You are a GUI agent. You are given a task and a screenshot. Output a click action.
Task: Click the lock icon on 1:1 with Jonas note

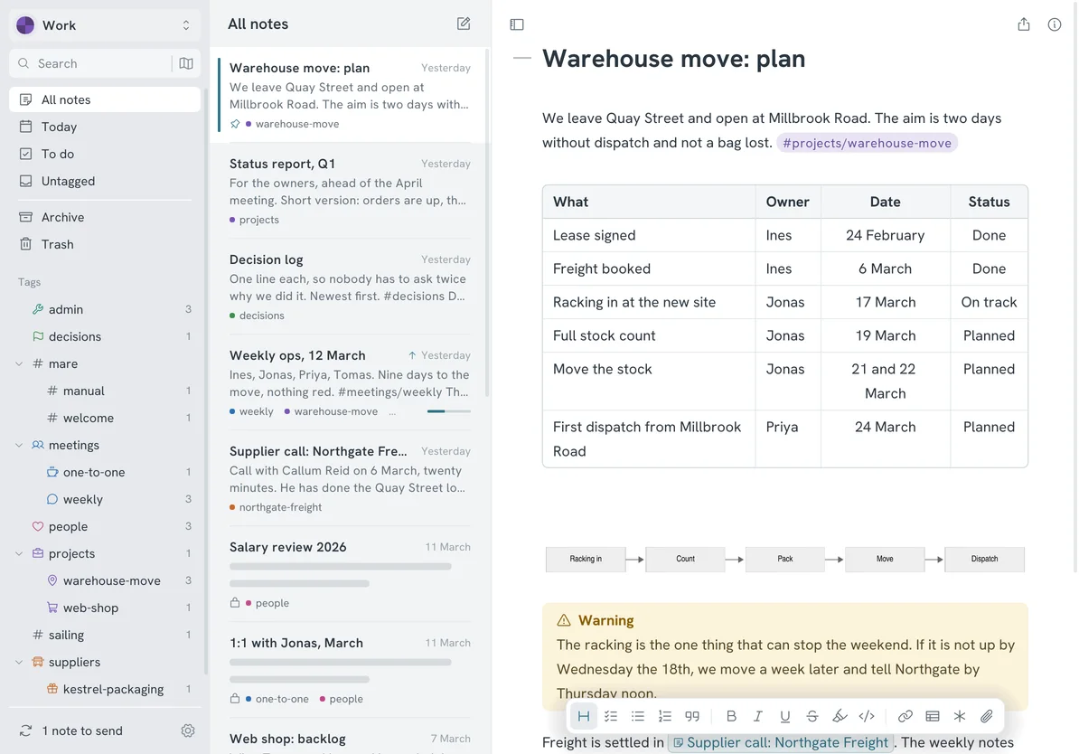pyautogui.click(x=235, y=698)
